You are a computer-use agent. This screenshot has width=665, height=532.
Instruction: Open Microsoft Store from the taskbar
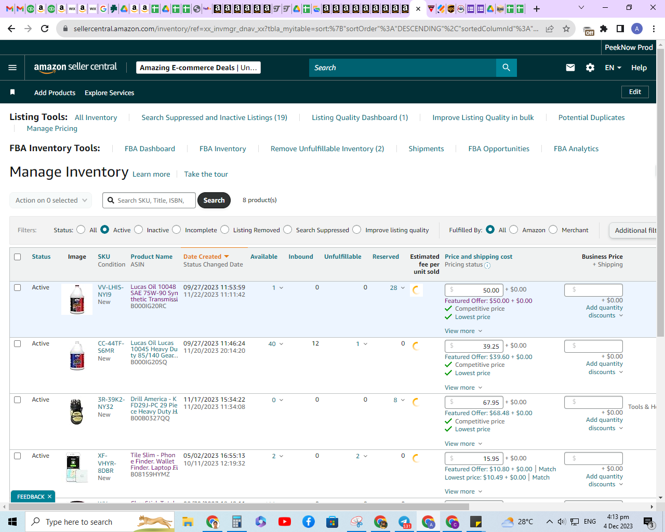click(332, 522)
